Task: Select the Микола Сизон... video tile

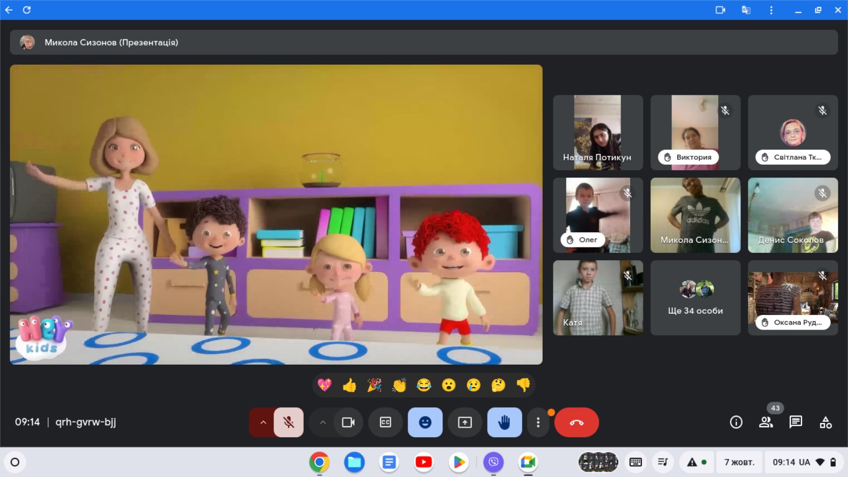Action: pyautogui.click(x=695, y=215)
